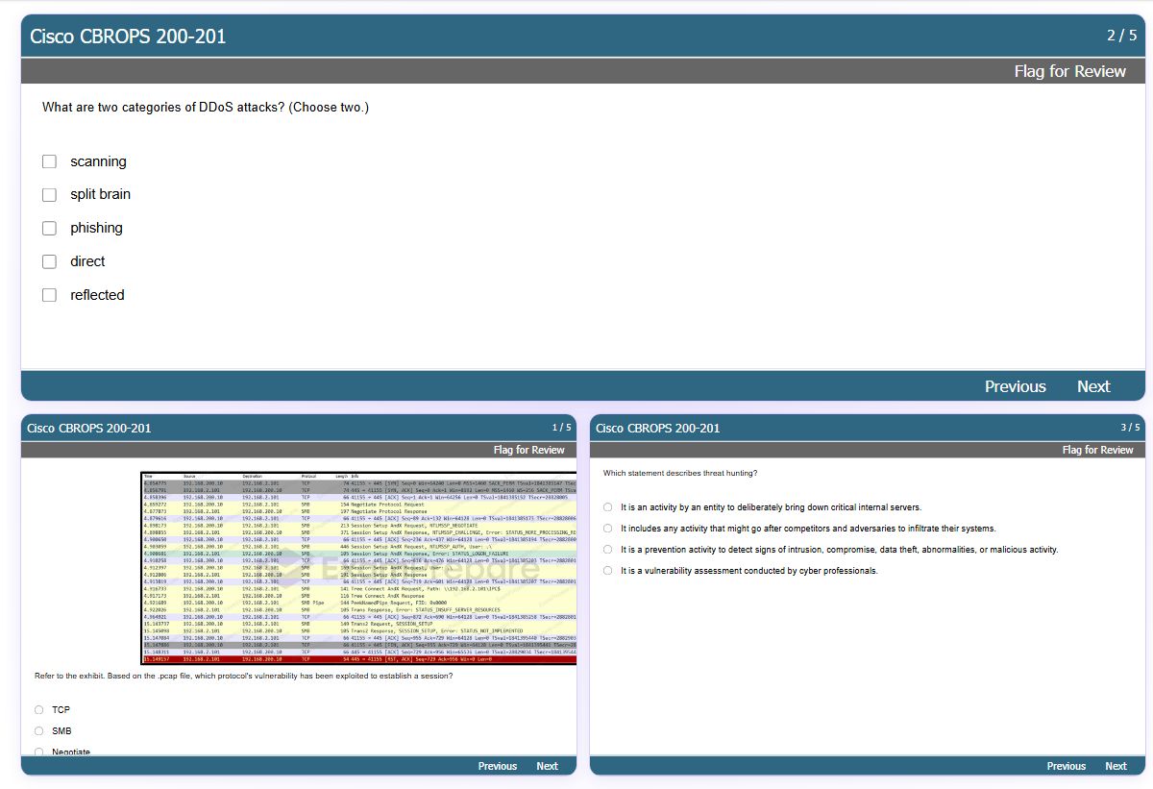
Task: Click the 'Cisco CBROPS 200-201' title of card 2 / 5
Action: tap(128, 37)
